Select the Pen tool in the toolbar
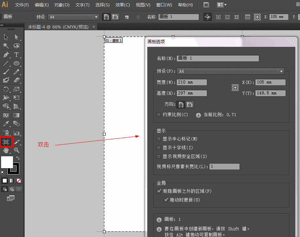Screen dimensions: 300x237 [x=6, y=54]
